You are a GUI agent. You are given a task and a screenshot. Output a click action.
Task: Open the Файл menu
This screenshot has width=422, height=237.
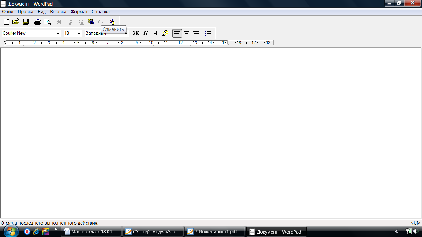pyautogui.click(x=8, y=12)
